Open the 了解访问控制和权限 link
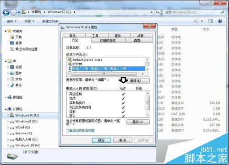The height and width of the screenshot is (165, 229). tap(80, 130)
